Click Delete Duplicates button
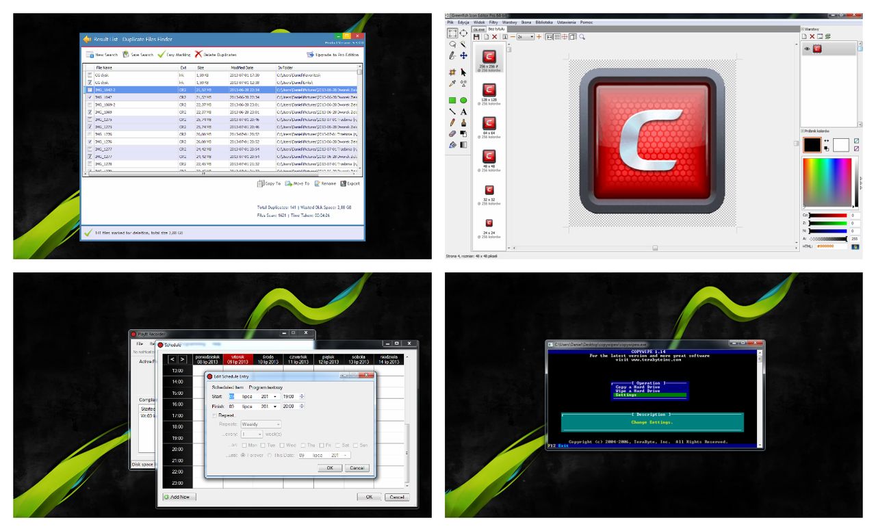The width and height of the screenshot is (876, 531). pos(216,54)
